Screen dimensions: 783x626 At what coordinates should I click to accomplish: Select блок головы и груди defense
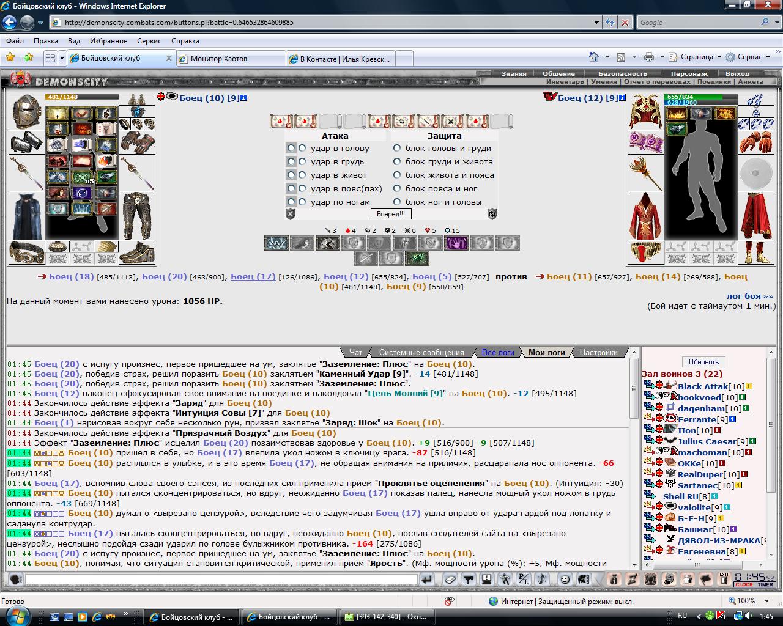coord(397,148)
